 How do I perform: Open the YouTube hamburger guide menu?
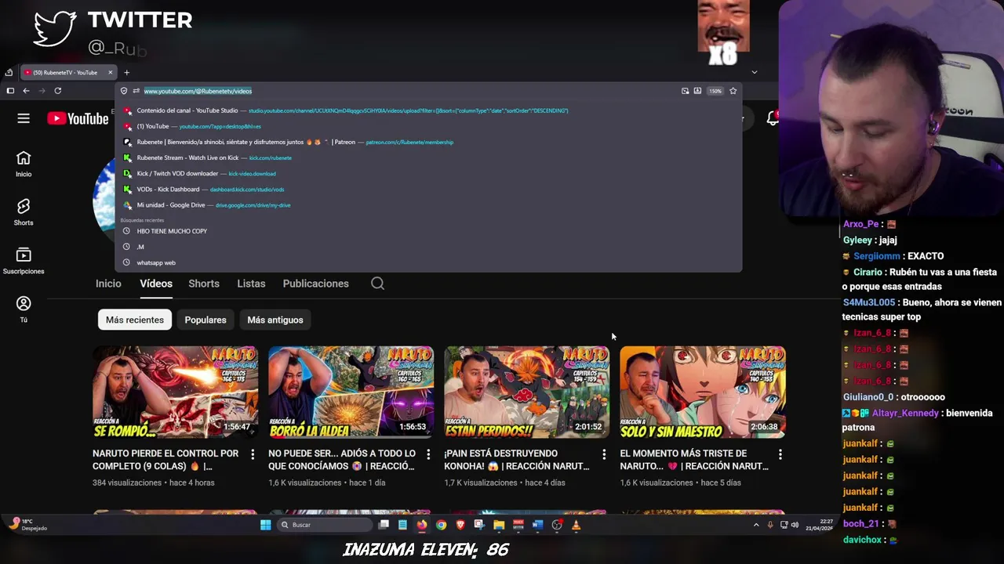(x=24, y=118)
